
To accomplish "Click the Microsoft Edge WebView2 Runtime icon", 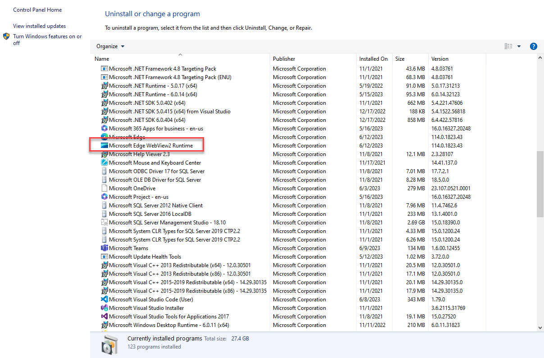I will point(104,146).
